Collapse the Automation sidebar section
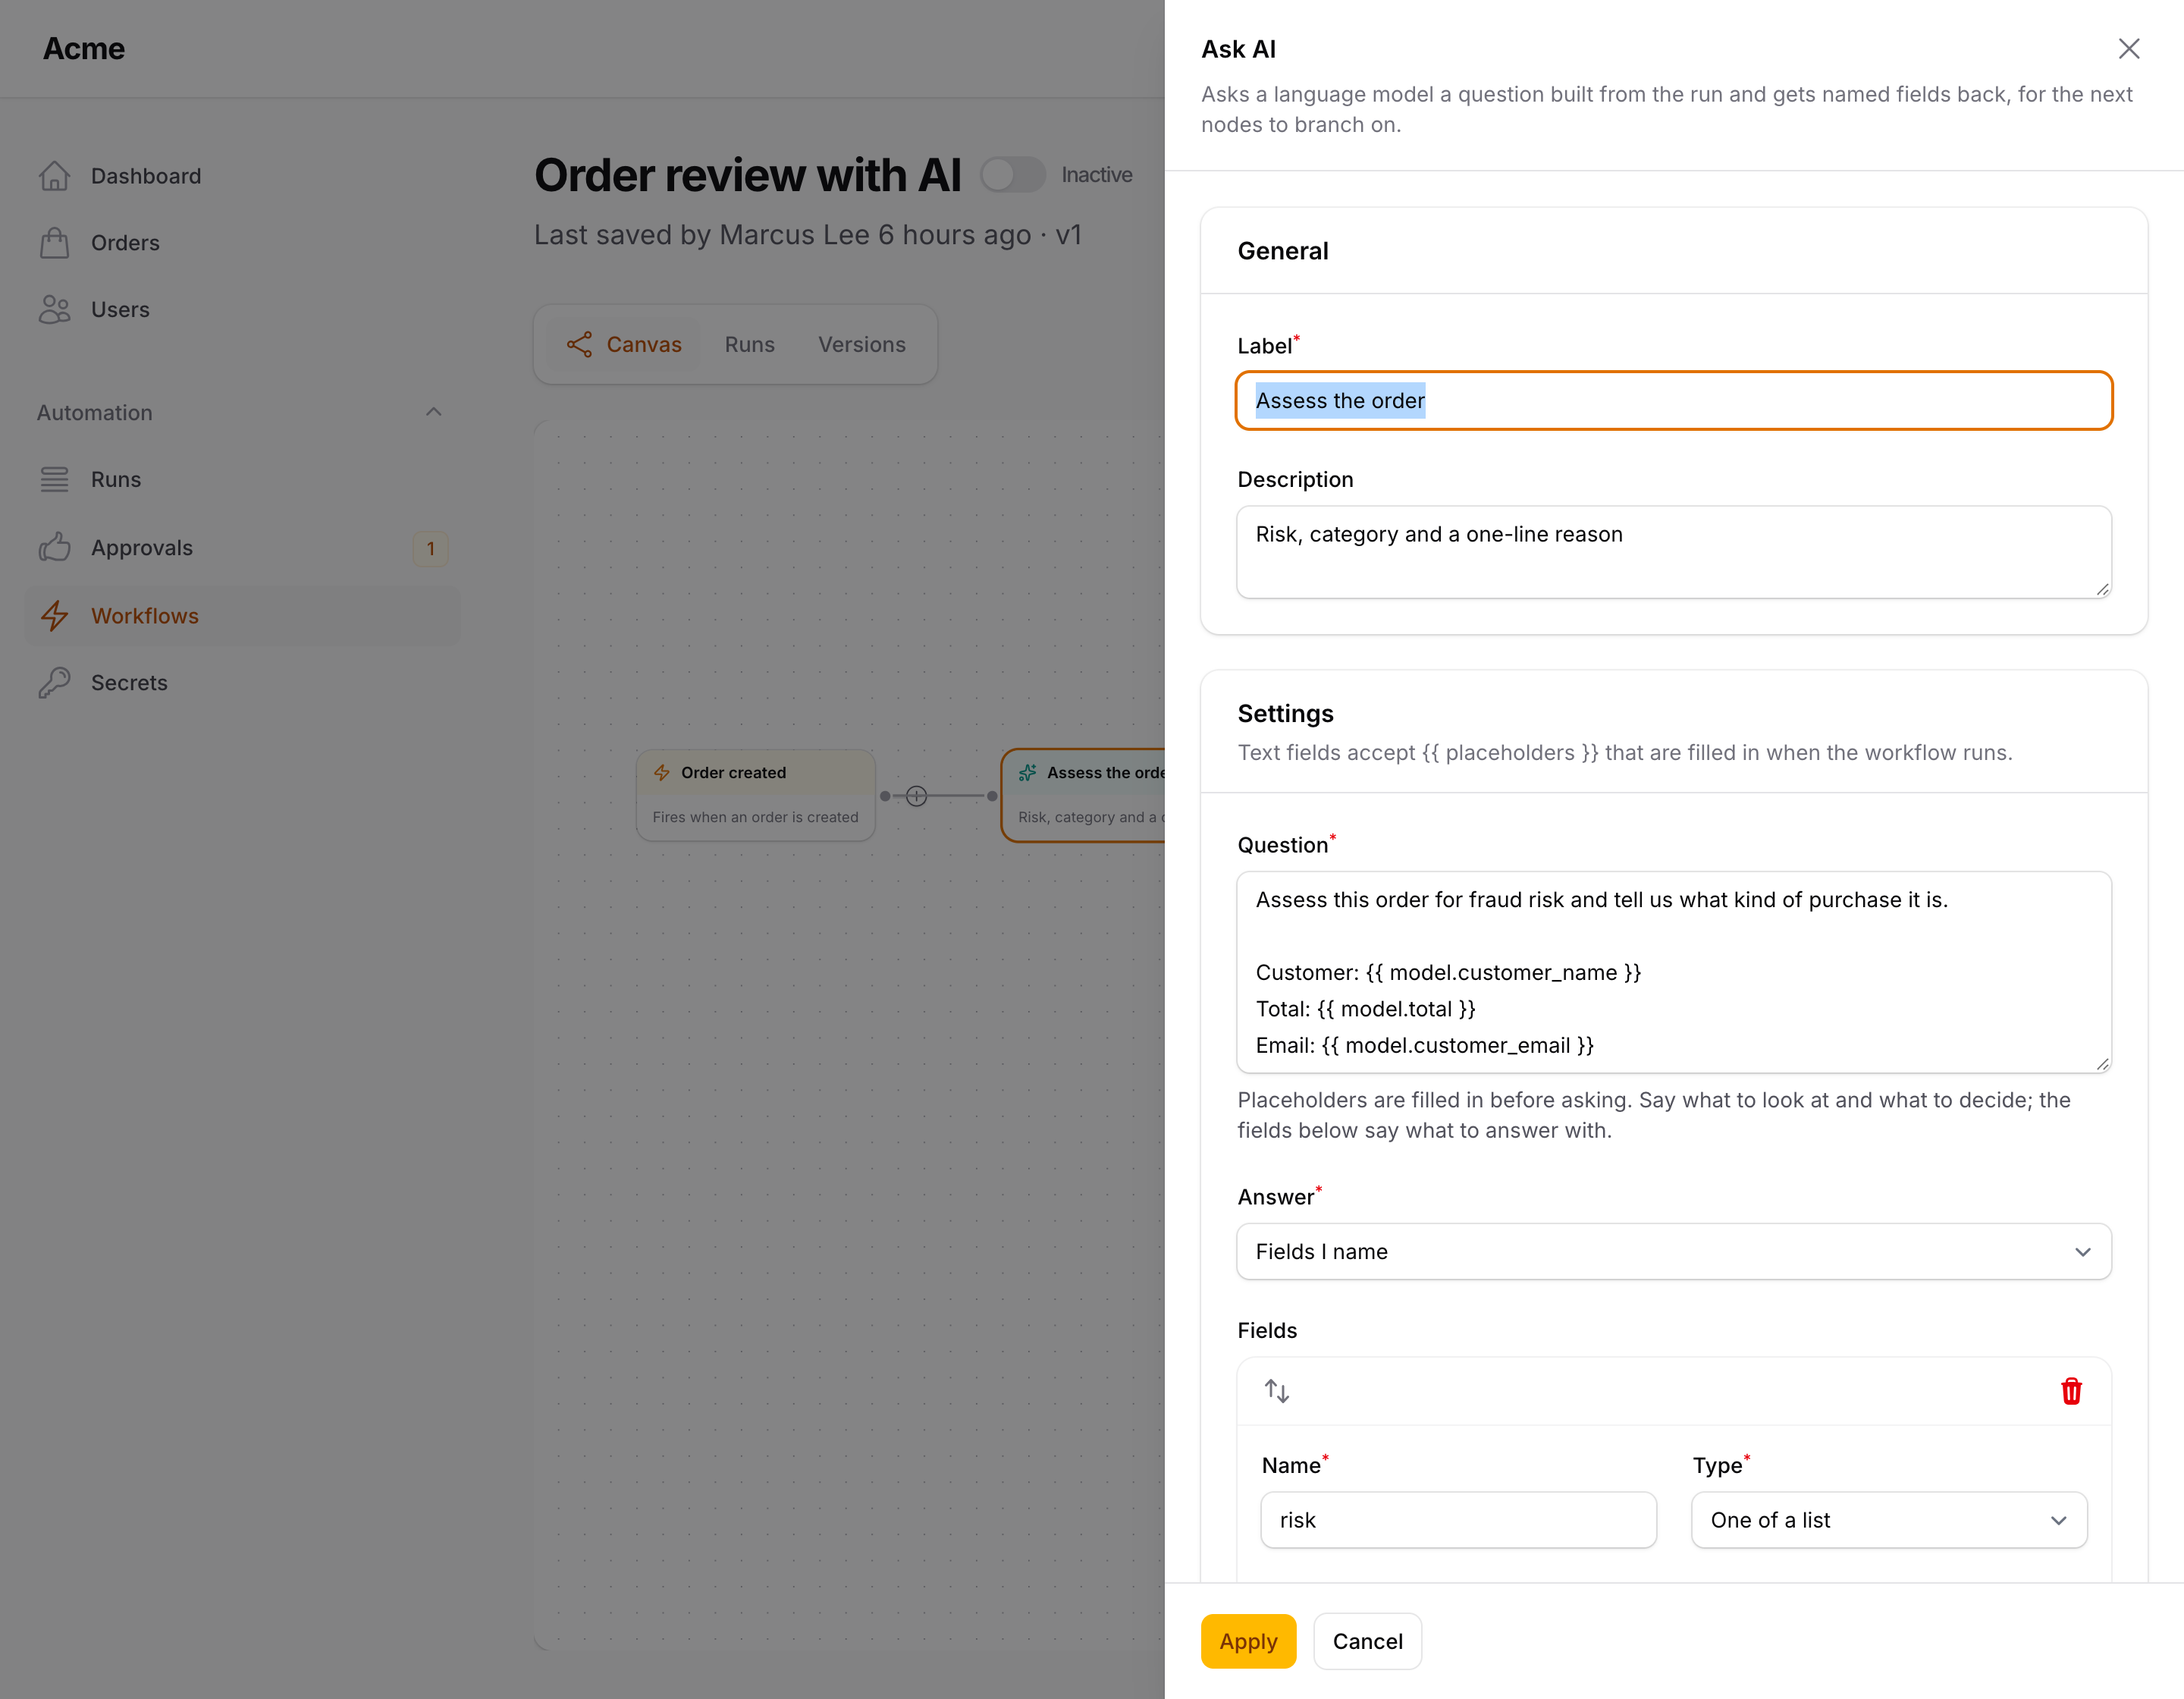2184x1699 pixels. click(x=434, y=412)
